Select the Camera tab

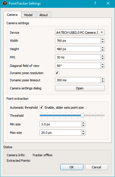(x=12, y=15)
